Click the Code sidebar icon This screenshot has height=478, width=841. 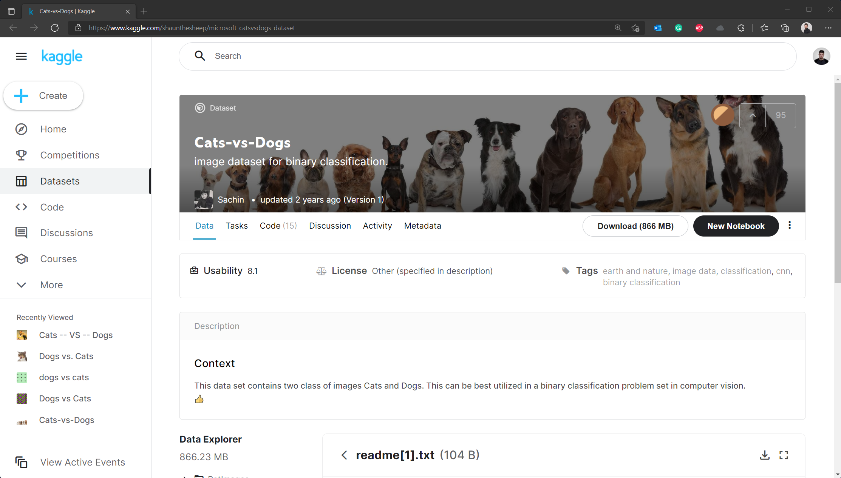tap(21, 206)
